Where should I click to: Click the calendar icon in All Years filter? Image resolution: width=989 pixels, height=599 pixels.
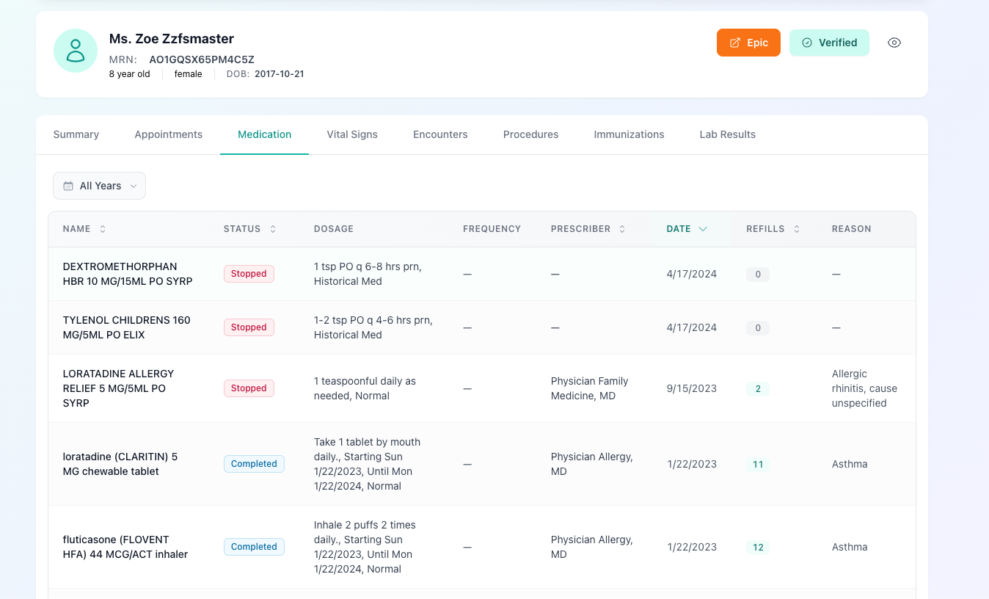pos(68,186)
